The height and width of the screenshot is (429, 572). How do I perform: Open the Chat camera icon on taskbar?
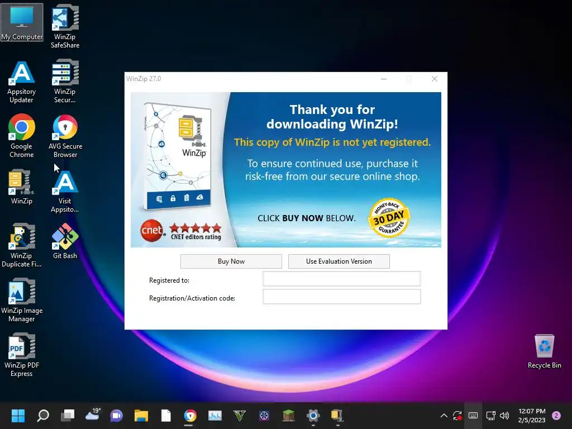pyautogui.click(x=116, y=416)
